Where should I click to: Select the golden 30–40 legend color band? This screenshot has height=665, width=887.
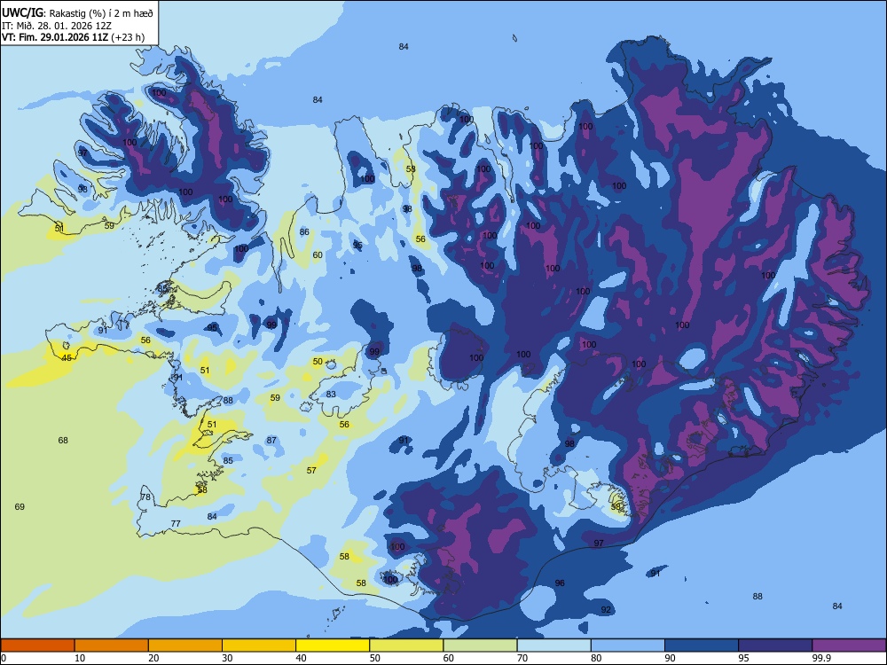coord(259,645)
